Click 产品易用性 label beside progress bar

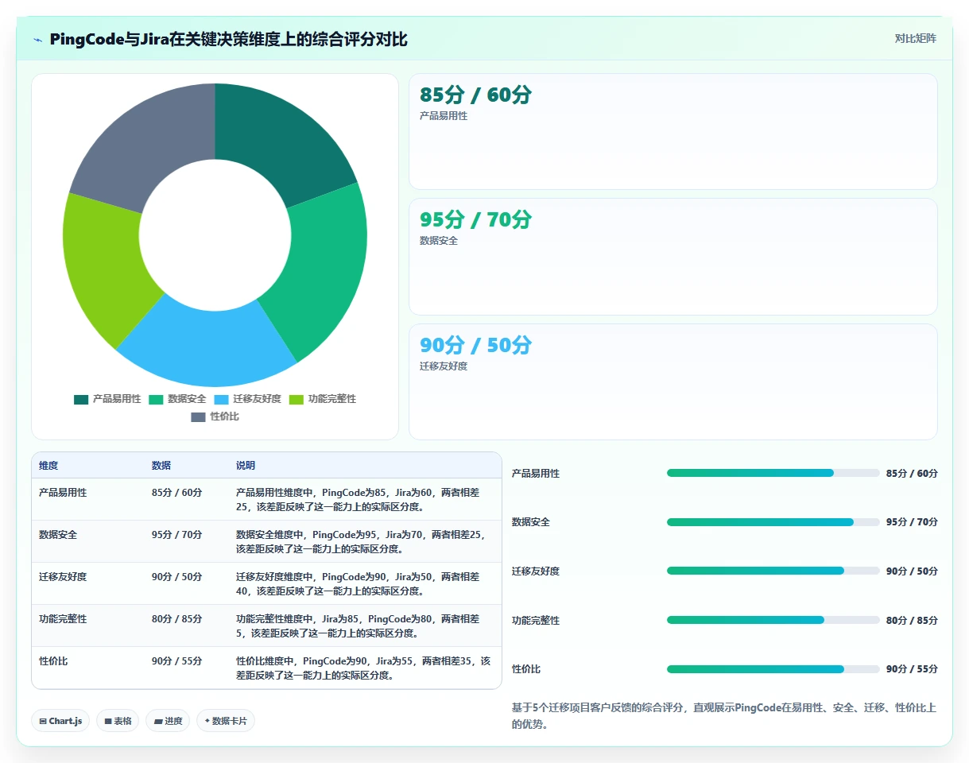point(536,473)
